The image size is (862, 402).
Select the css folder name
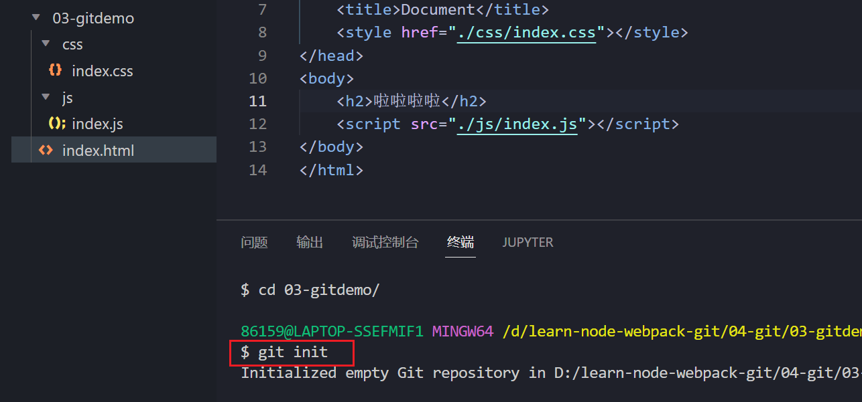click(x=72, y=45)
